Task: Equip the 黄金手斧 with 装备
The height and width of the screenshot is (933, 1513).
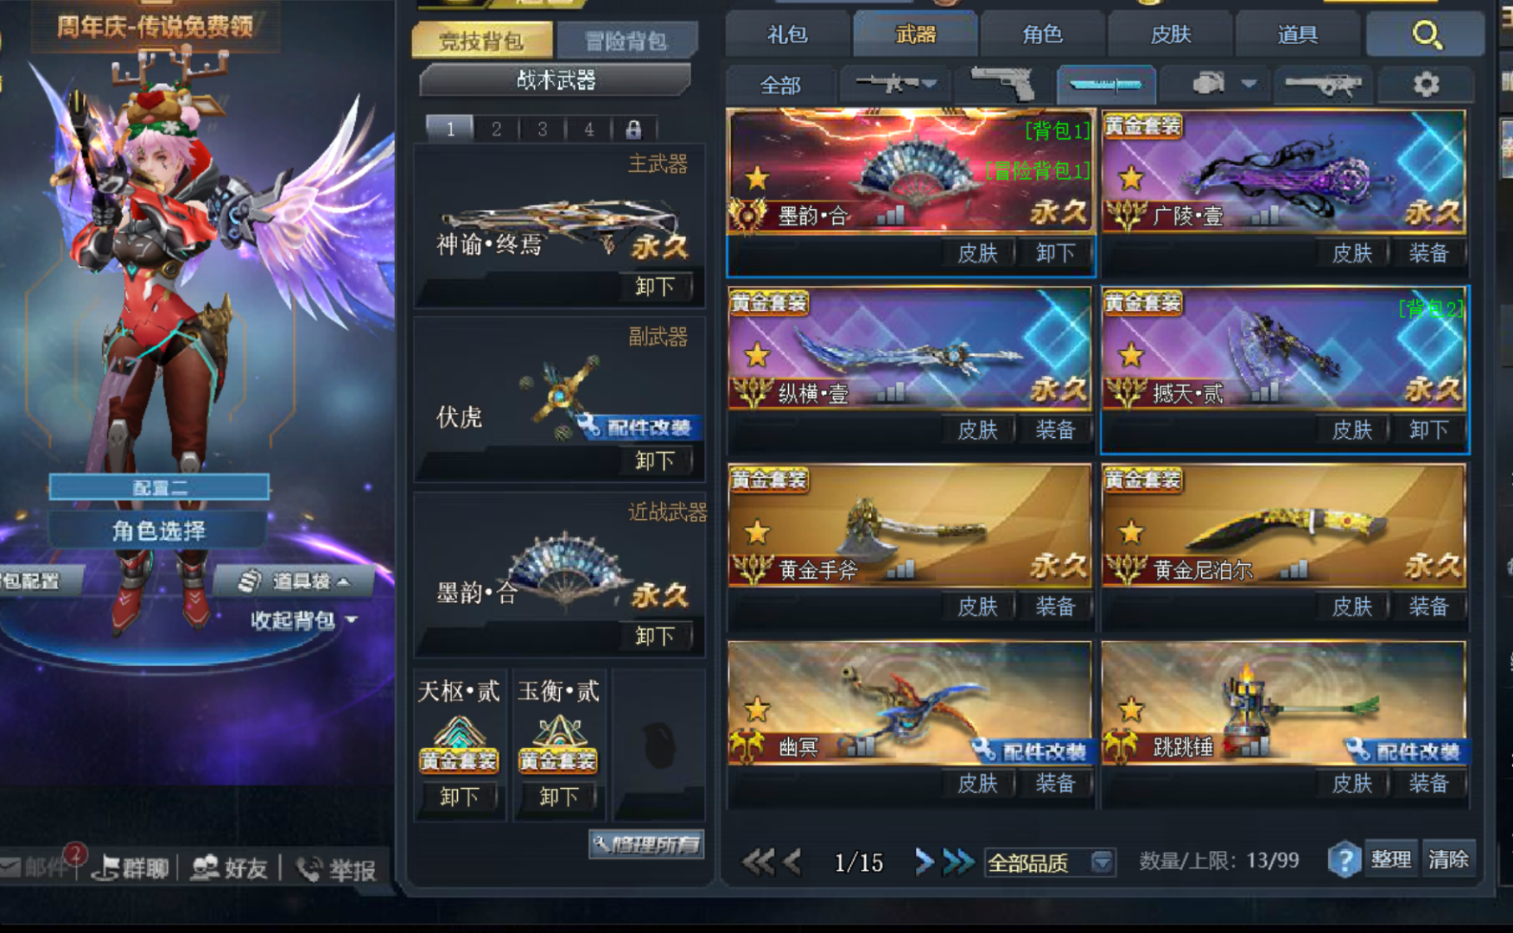Action: click(1055, 607)
